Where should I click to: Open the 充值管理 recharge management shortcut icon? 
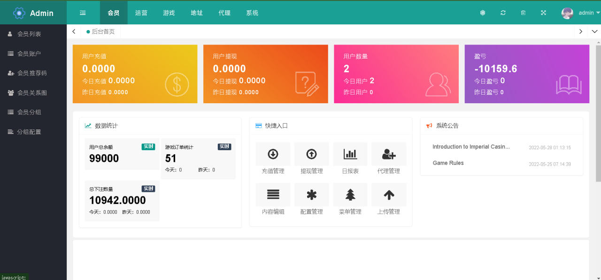[273, 154]
